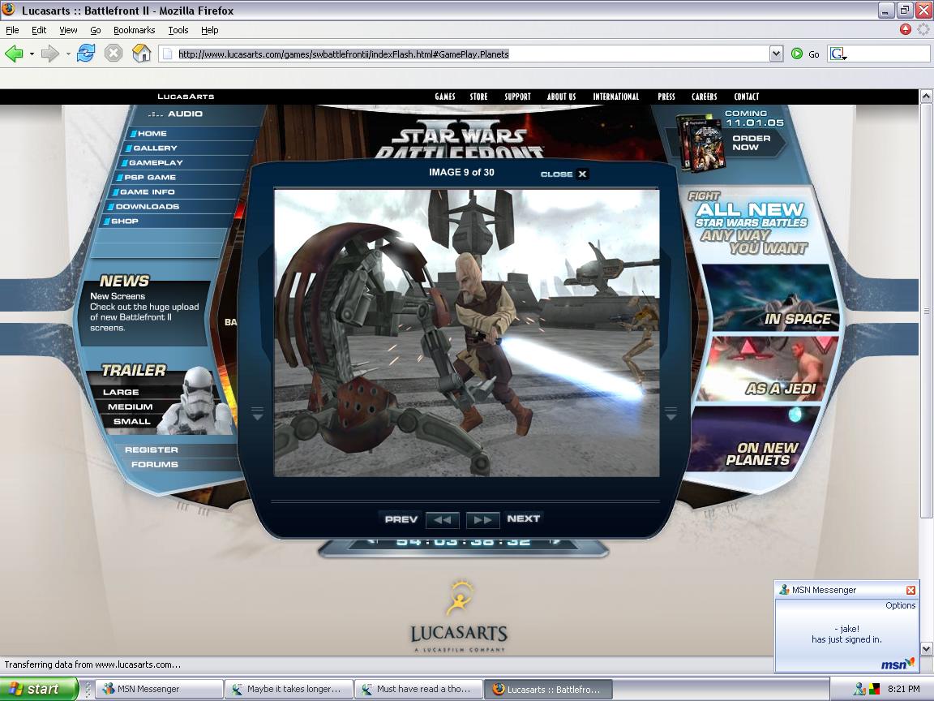Expand the address bar URL dropdown

point(776,54)
